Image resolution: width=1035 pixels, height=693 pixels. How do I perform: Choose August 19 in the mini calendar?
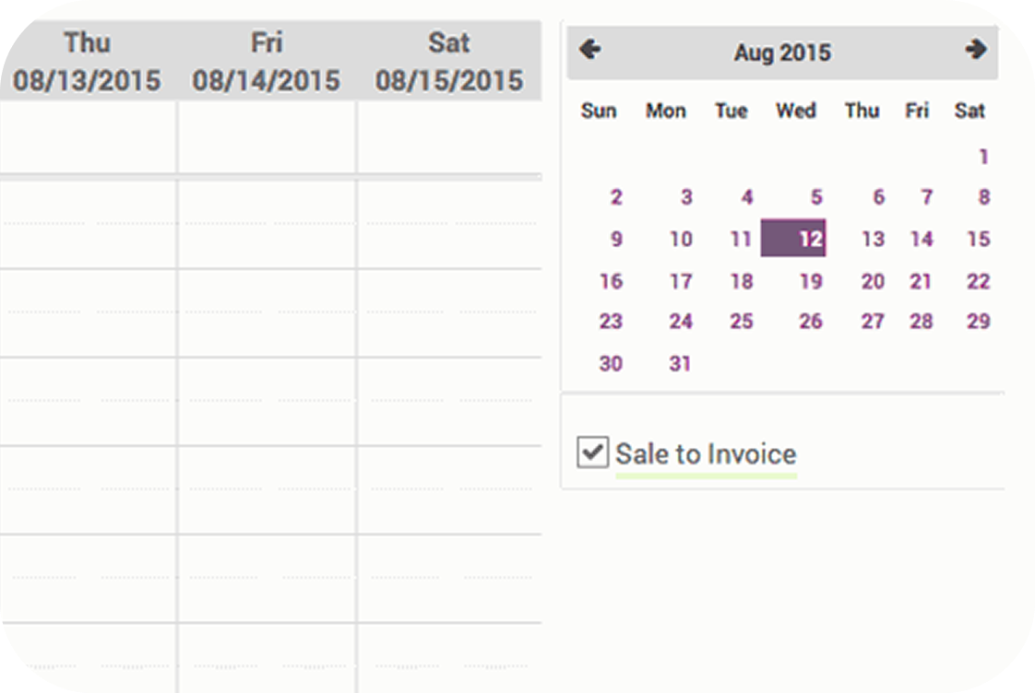click(810, 281)
